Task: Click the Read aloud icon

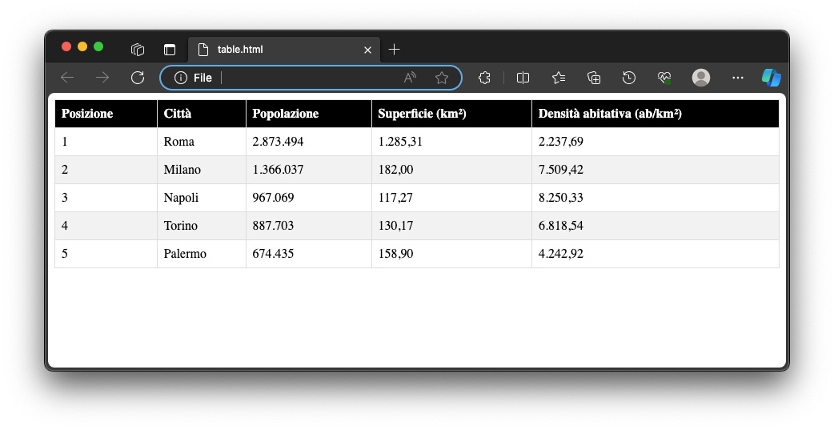Action: [410, 78]
